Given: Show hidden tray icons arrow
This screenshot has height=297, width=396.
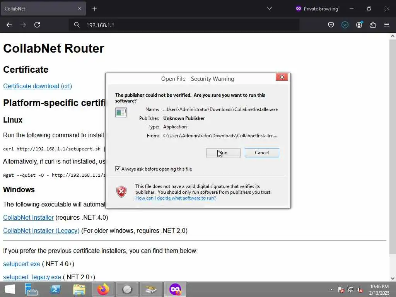Looking at the screenshot, I should click(331, 290).
